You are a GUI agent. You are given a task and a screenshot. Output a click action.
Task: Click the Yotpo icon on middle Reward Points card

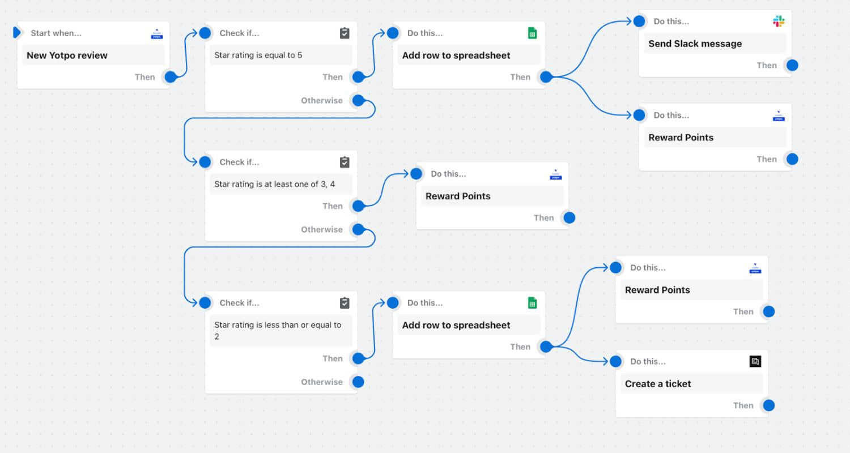coord(555,175)
